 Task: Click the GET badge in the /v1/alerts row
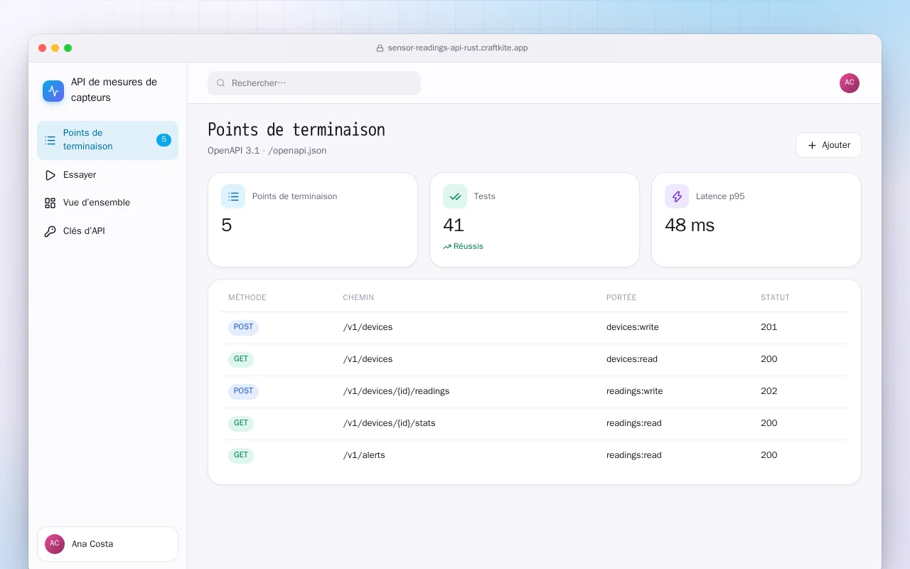tap(241, 455)
